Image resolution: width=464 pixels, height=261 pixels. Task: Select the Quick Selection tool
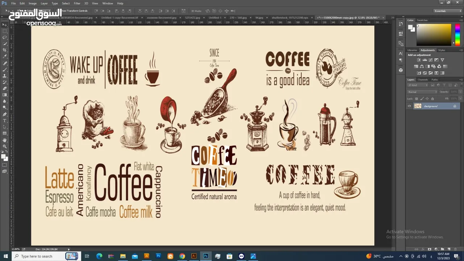[x=5, y=43]
